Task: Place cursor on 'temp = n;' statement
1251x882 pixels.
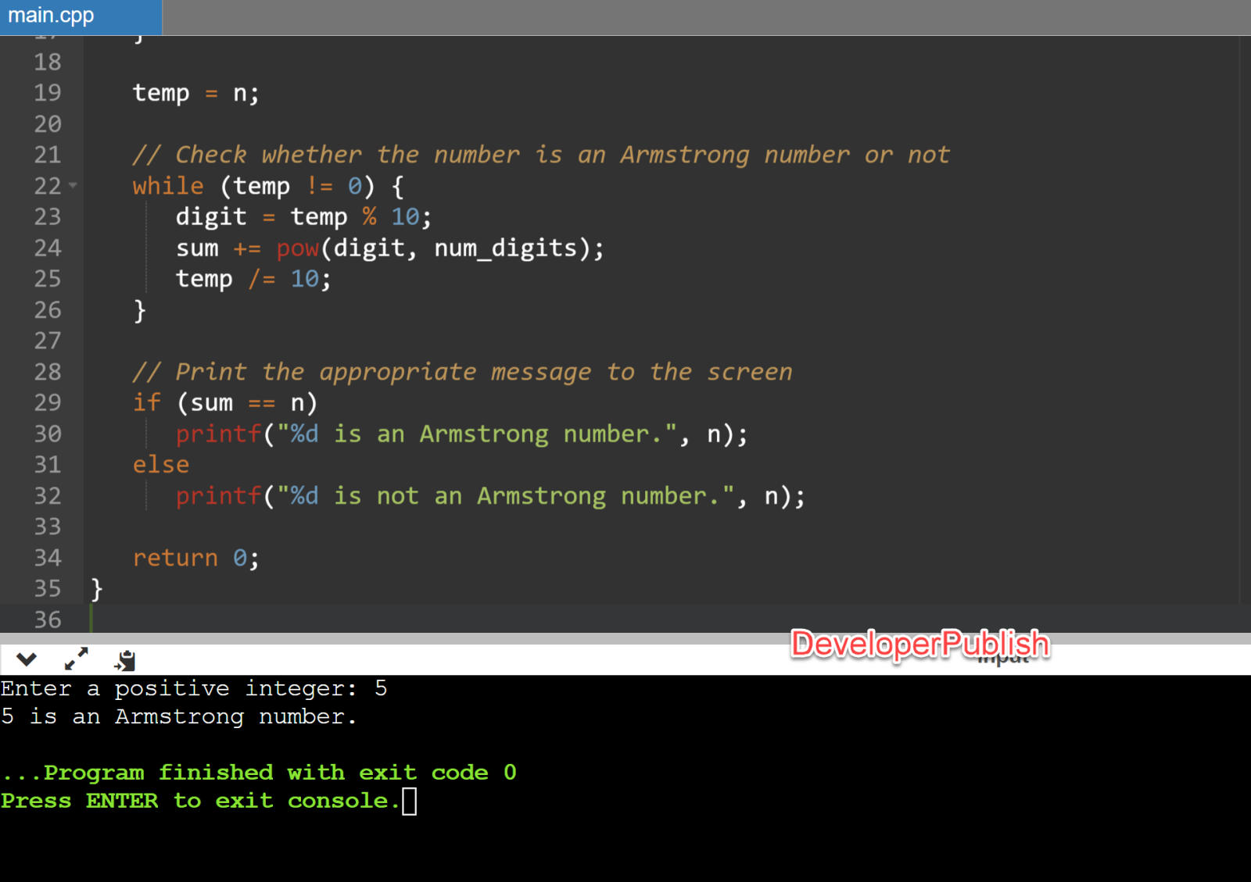Action: coord(195,94)
